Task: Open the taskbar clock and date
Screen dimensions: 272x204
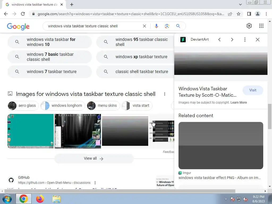Action: [x=258, y=199]
